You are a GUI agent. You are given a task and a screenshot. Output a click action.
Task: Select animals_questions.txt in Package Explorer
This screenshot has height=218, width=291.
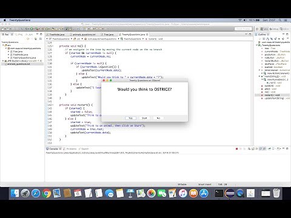(19, 64)
